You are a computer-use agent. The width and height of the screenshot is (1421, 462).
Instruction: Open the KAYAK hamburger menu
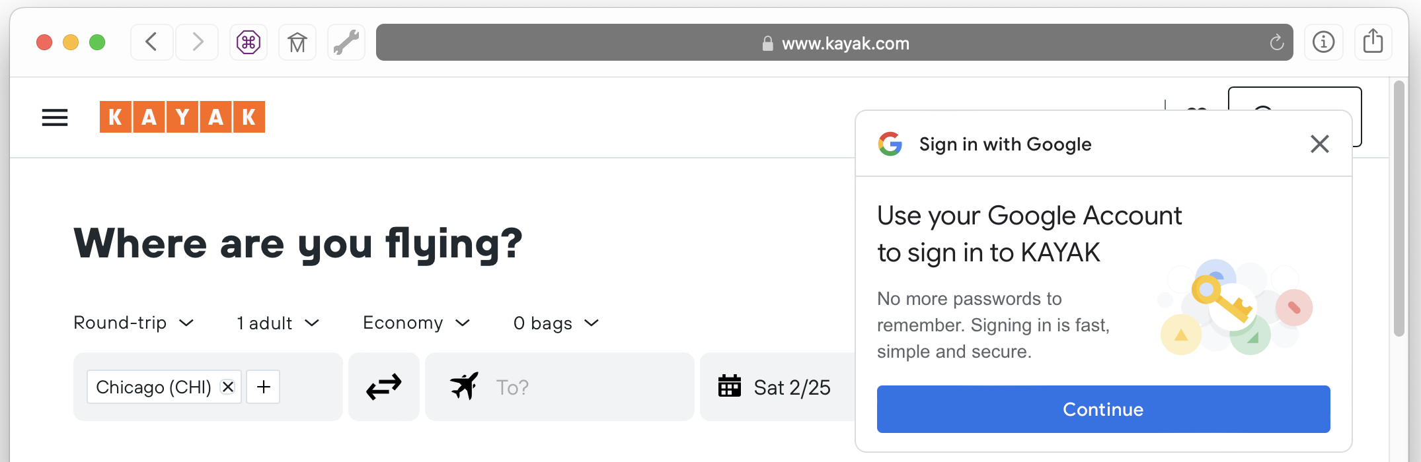(55, 117)
